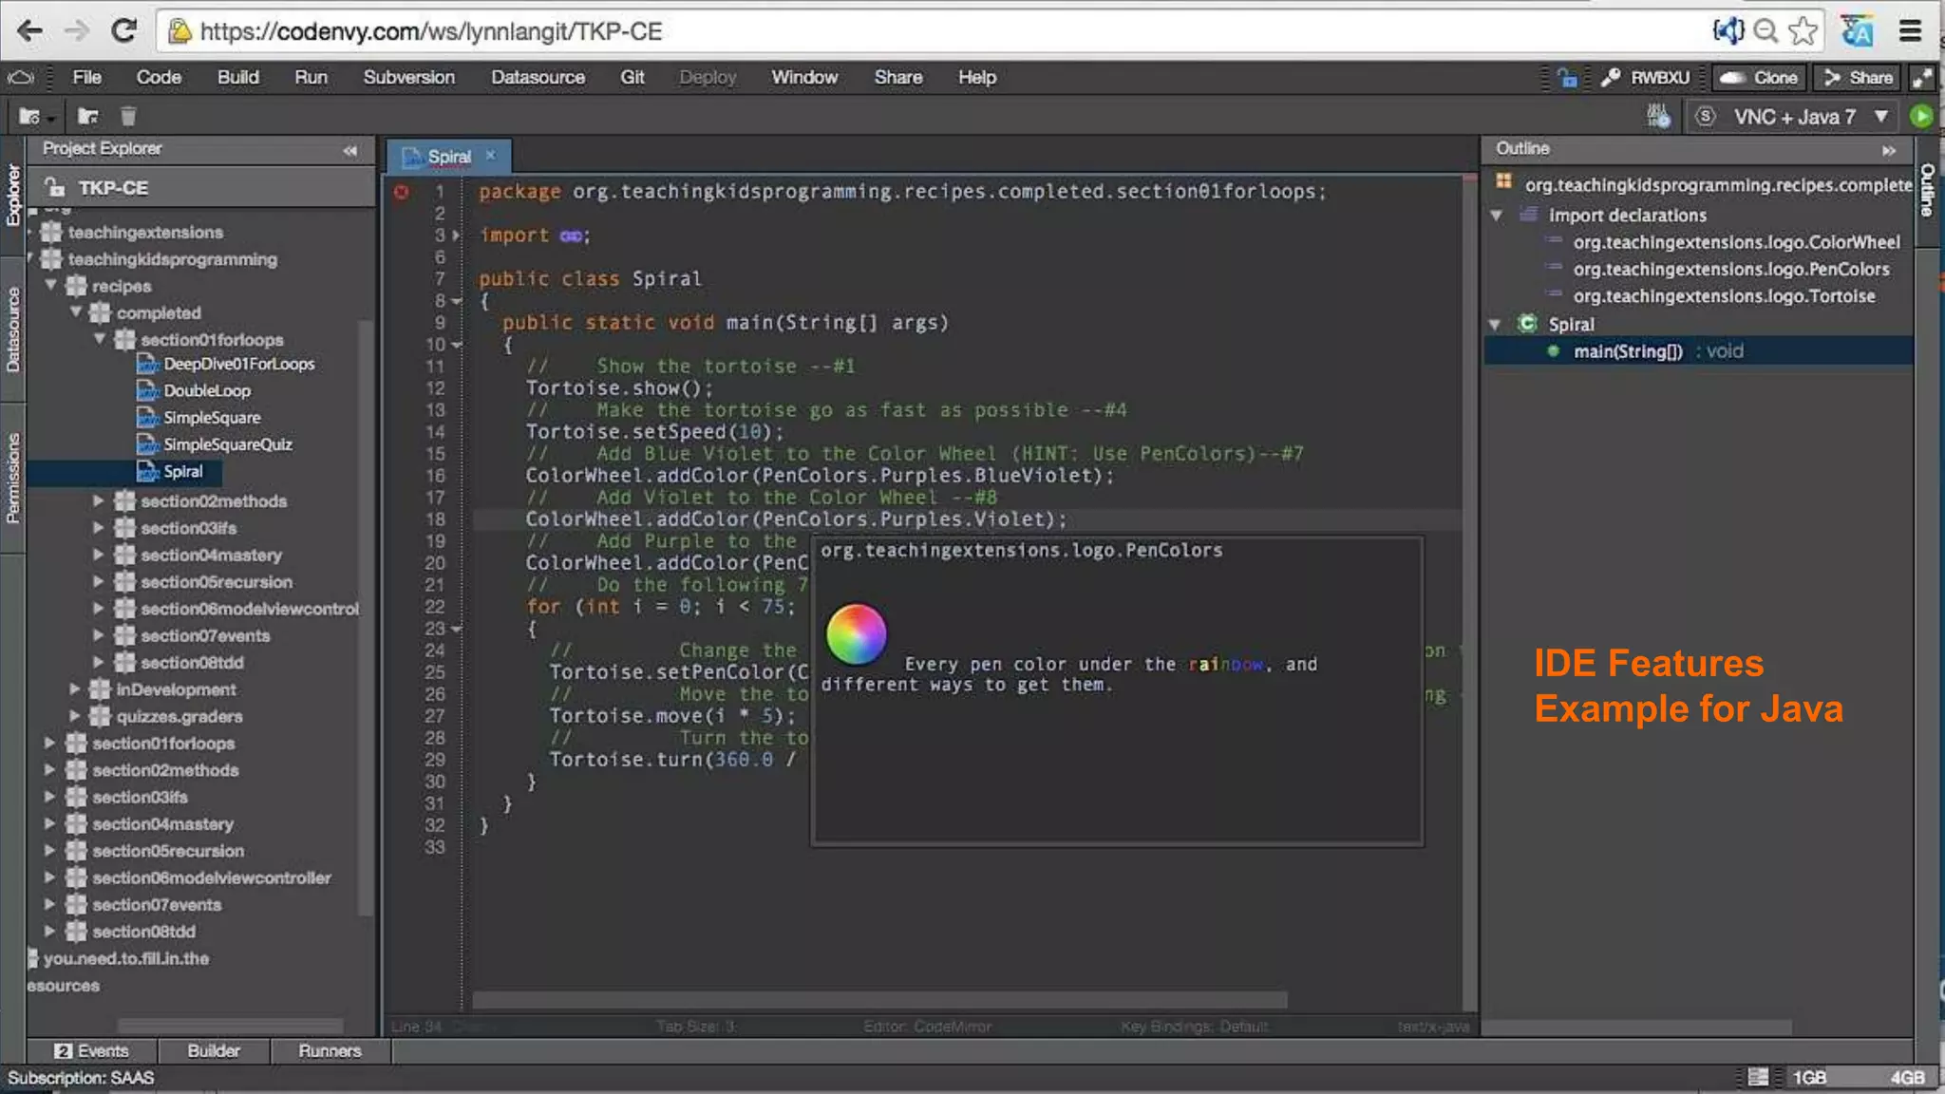
Task: Click the memory indicator icon in status bar
Action: [x=1758, y=1077]
